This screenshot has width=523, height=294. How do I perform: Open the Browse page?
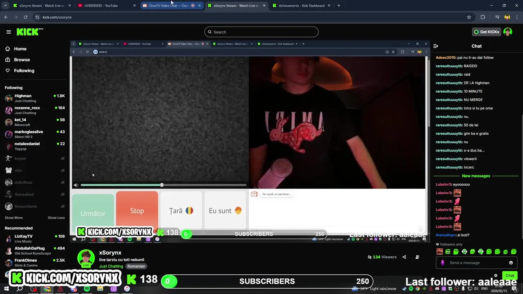pyautogui.click(x=22, y=60)
